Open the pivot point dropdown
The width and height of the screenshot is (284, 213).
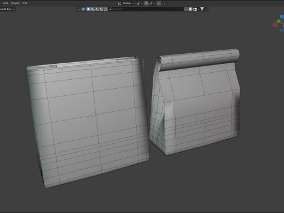(x=139, y=4)
